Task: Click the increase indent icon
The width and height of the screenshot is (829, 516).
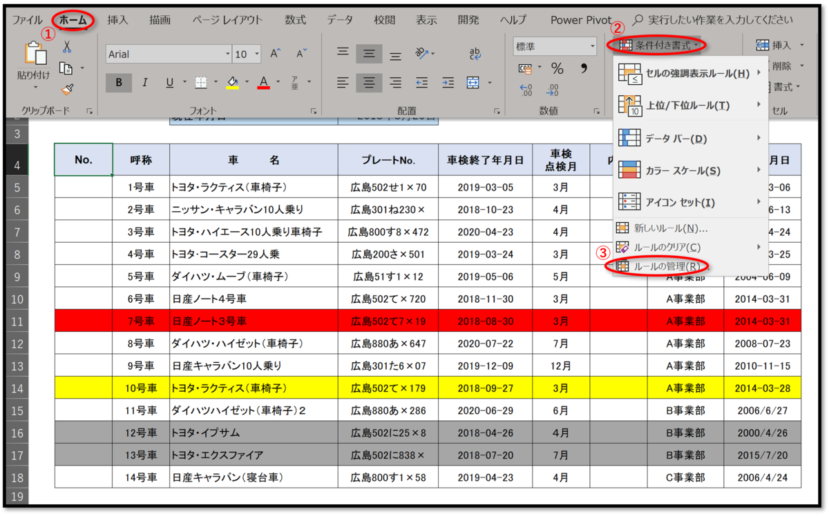Action: (448, 83)
